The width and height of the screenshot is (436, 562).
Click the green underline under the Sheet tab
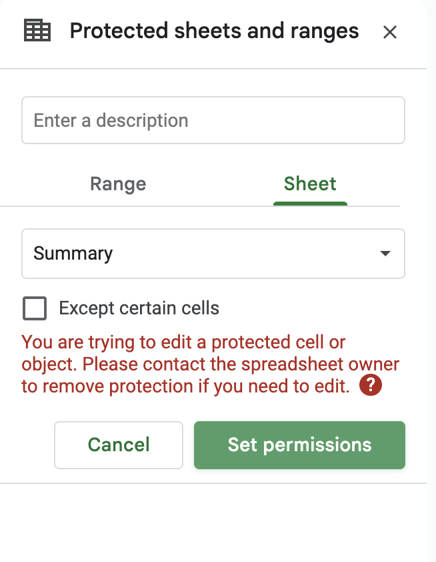(310, 203)
